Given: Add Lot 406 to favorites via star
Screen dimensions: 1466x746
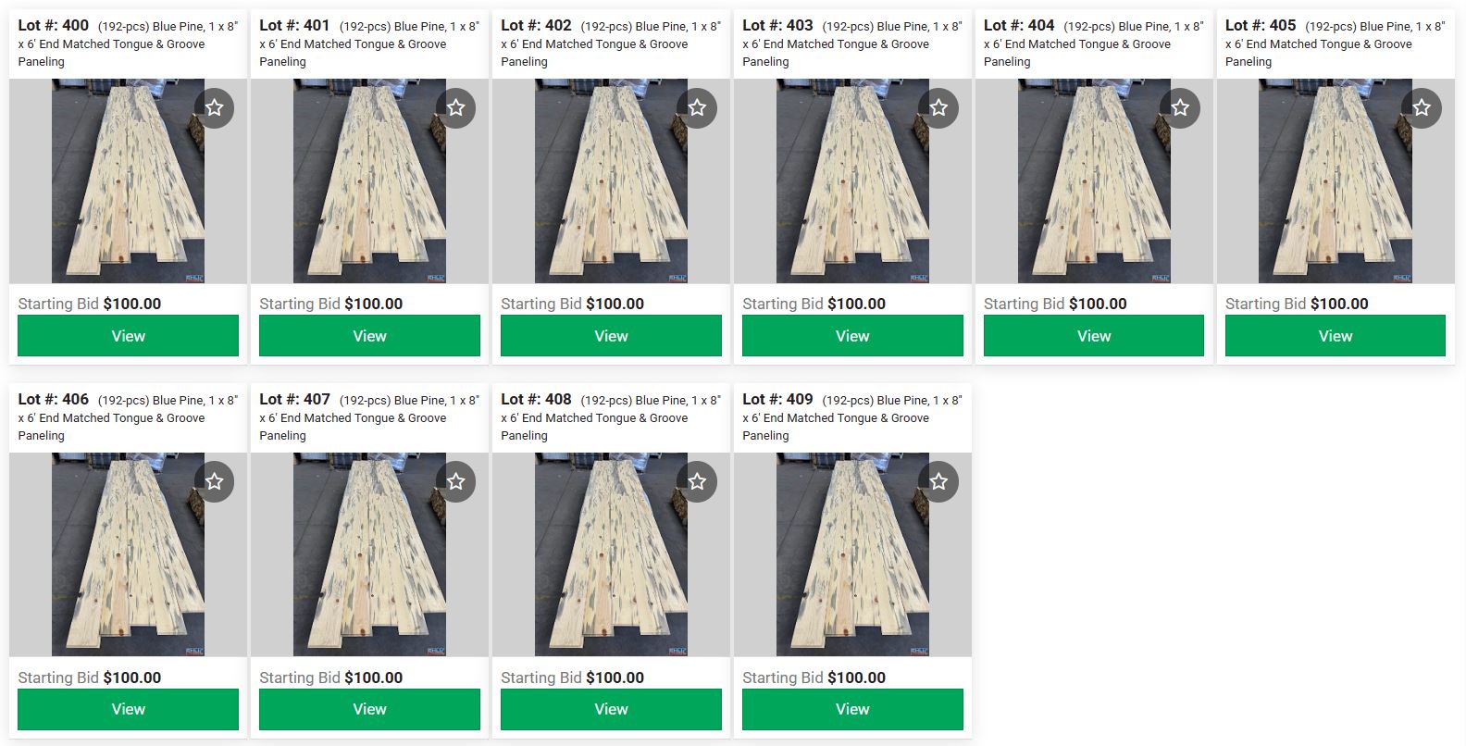Looking at the screenshot, I should pos(214,482).
